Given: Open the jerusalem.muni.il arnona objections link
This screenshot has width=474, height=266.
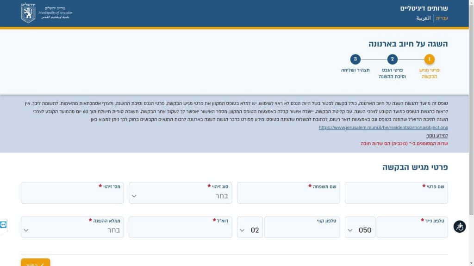Looking at the screenshot, I should pyautogui.click(x=383, y=127).
